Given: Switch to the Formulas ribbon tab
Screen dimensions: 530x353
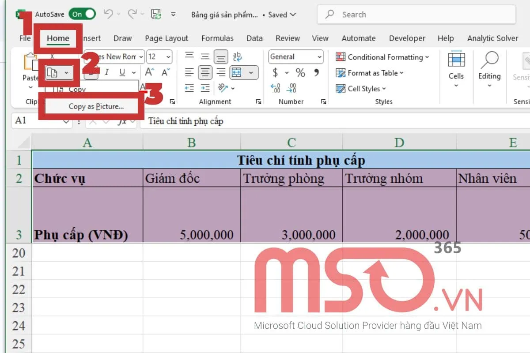Looking at the screenshot, I should pyautogui.click(x=217, y=38).
